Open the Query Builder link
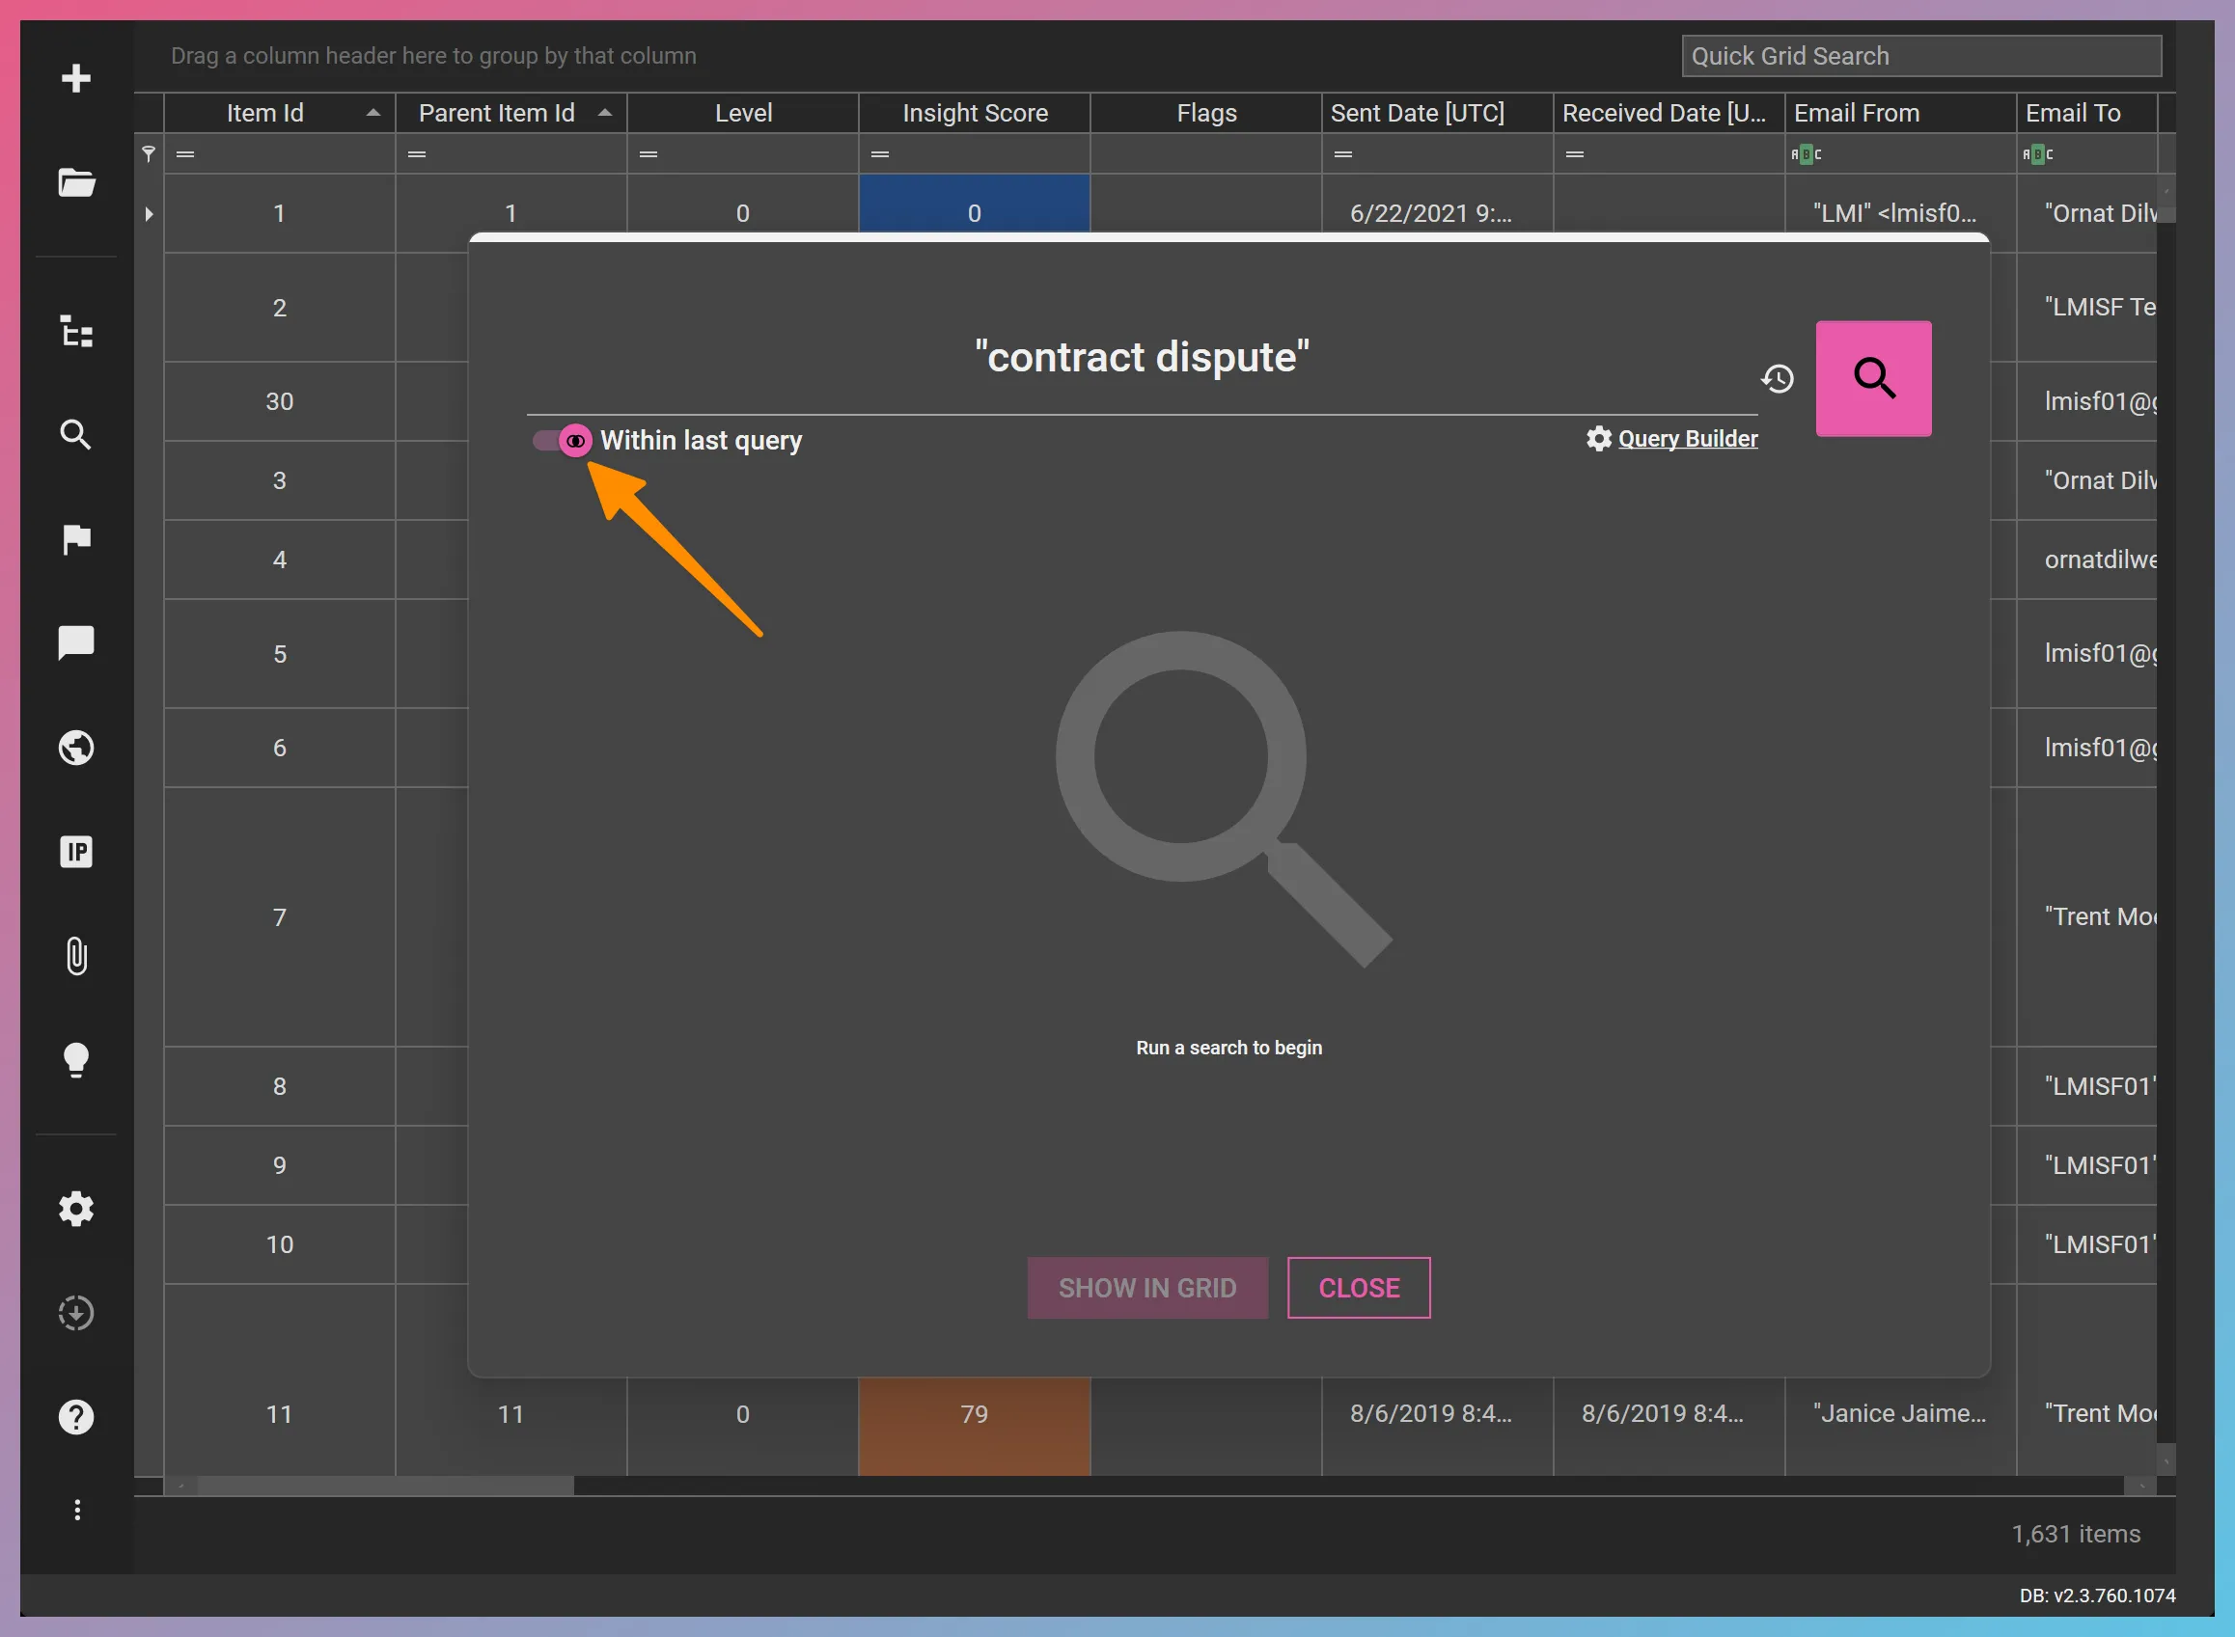The width and height of the screenshot is (2235, 1637). (x=1687, y=438)
